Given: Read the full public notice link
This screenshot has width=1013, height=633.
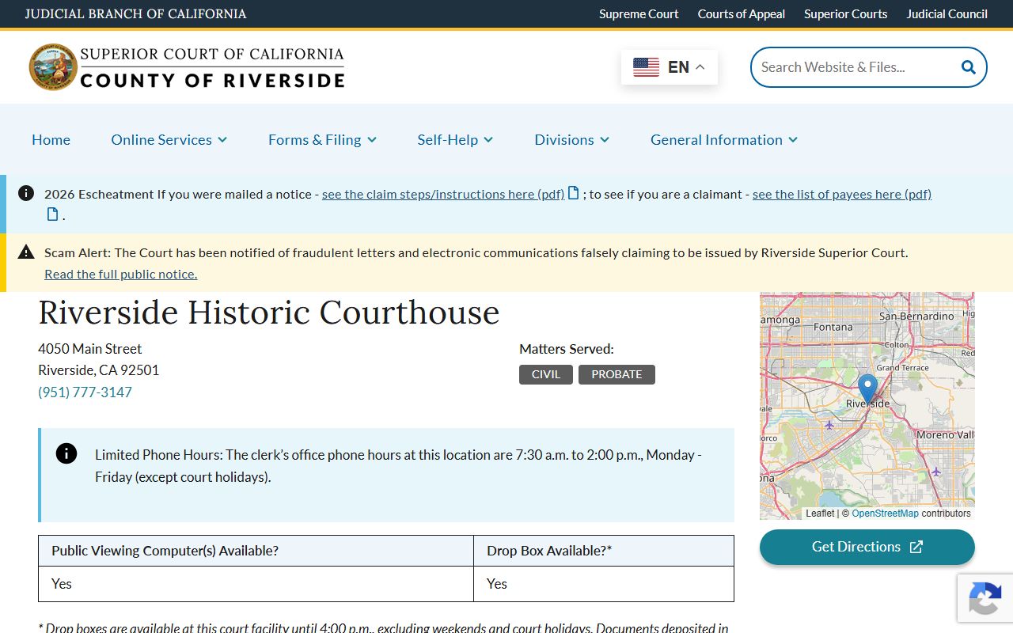Looking at the screenshot, I should [x=120, y=274].
